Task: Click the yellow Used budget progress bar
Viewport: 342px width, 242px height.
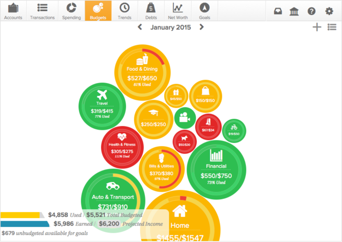Action: tap(21, 215)
